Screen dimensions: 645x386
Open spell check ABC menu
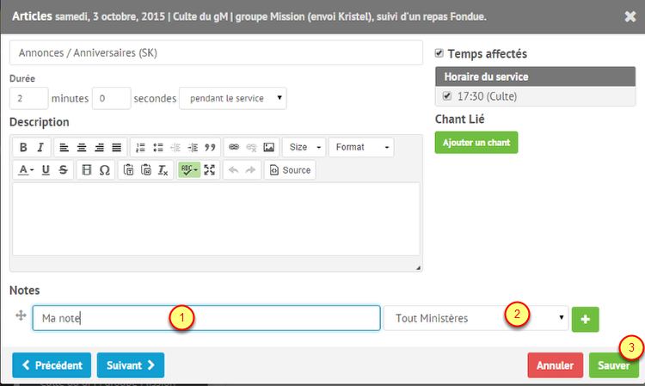(x=189, y=169)
